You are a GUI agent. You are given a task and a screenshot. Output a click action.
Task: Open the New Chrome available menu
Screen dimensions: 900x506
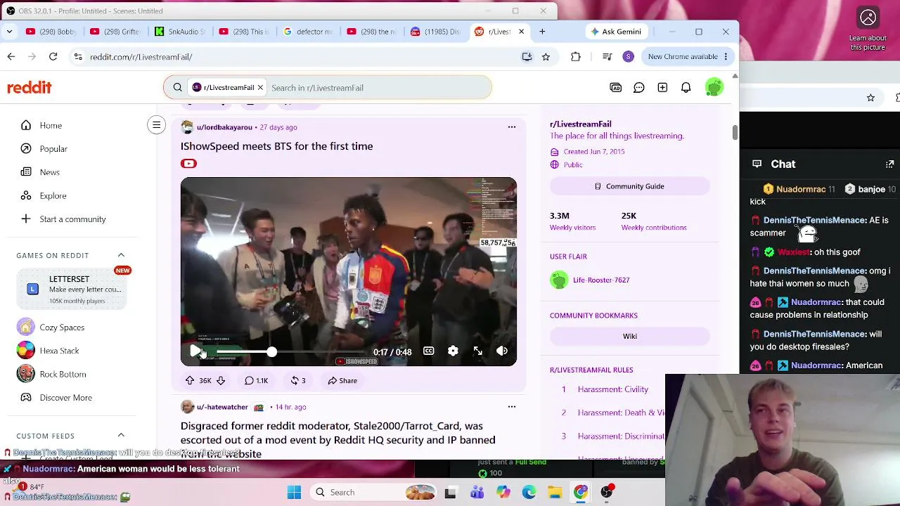point(688,57)
